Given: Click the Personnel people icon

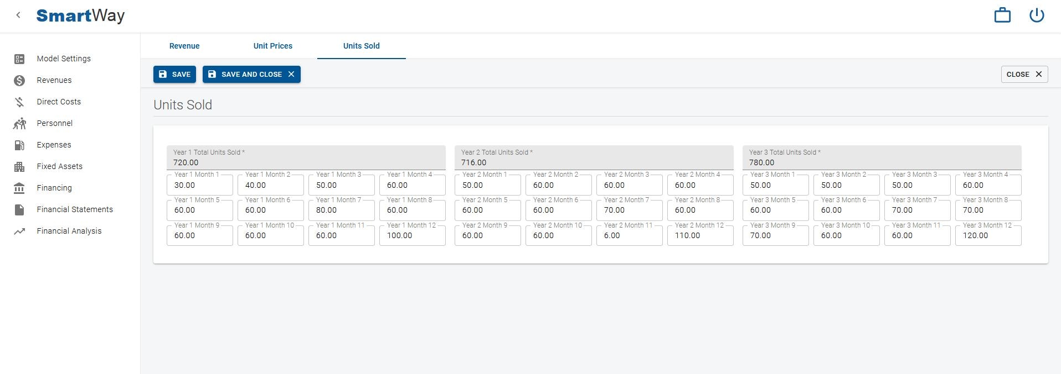Looking at the screenshot, I should [19, 123].
